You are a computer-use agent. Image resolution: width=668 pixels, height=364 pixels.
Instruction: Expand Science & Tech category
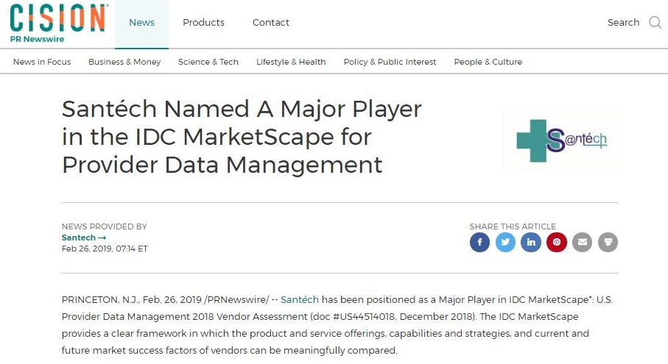pos(208,62)
